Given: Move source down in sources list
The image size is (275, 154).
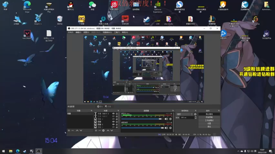Looking at the screenshot, I should click(112, 130).
